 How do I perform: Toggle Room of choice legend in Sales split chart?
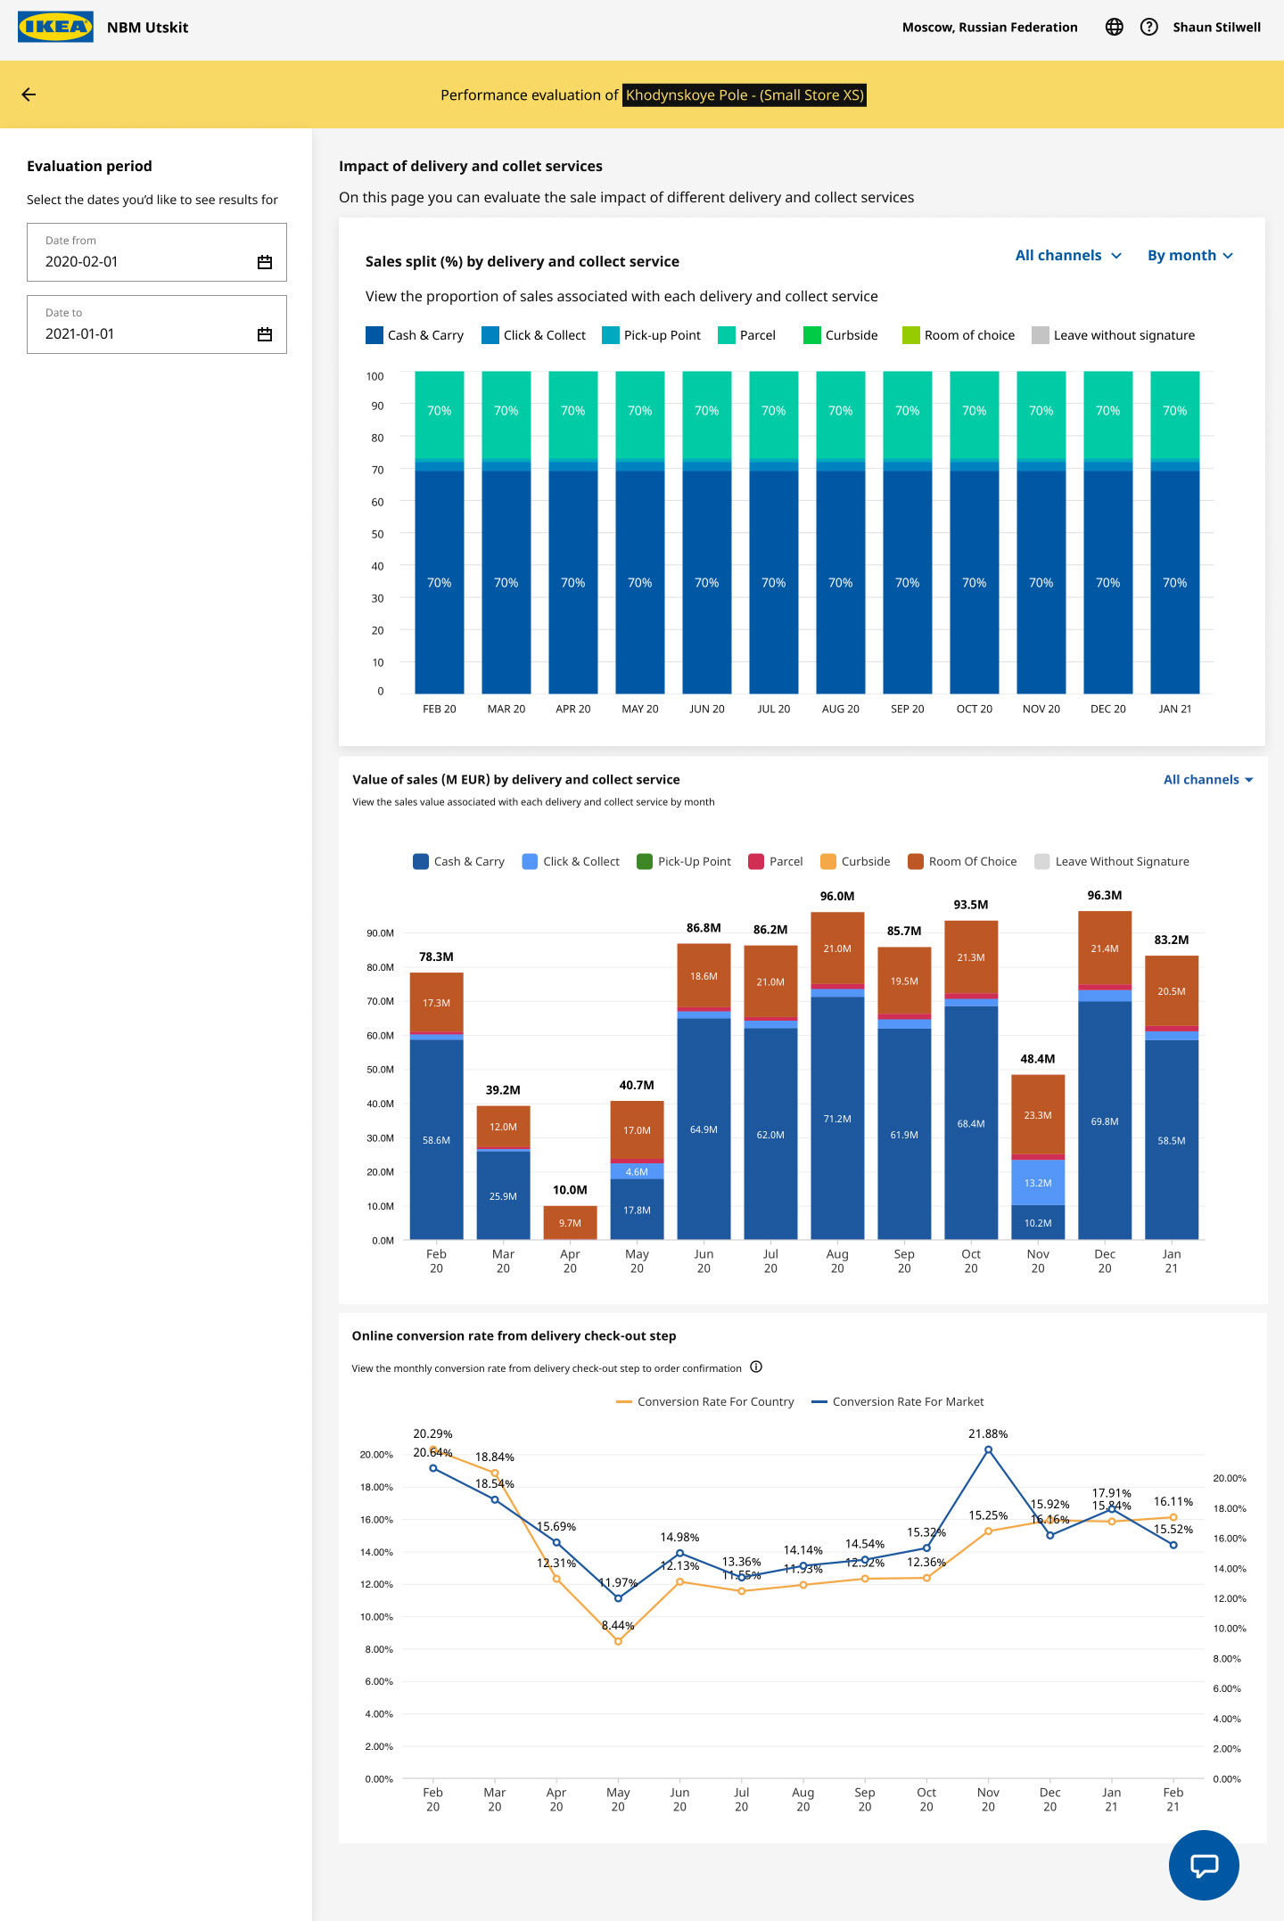pyautogui.click(x=959, y=335)
